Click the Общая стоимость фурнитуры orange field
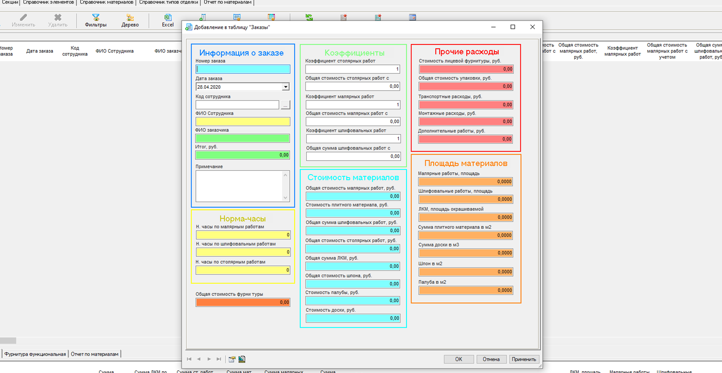 (243, 302)
